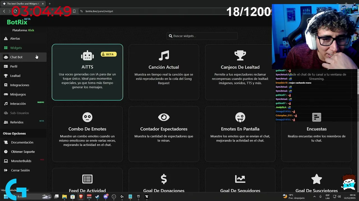Open the Documentación link

(x=22, y=142)
